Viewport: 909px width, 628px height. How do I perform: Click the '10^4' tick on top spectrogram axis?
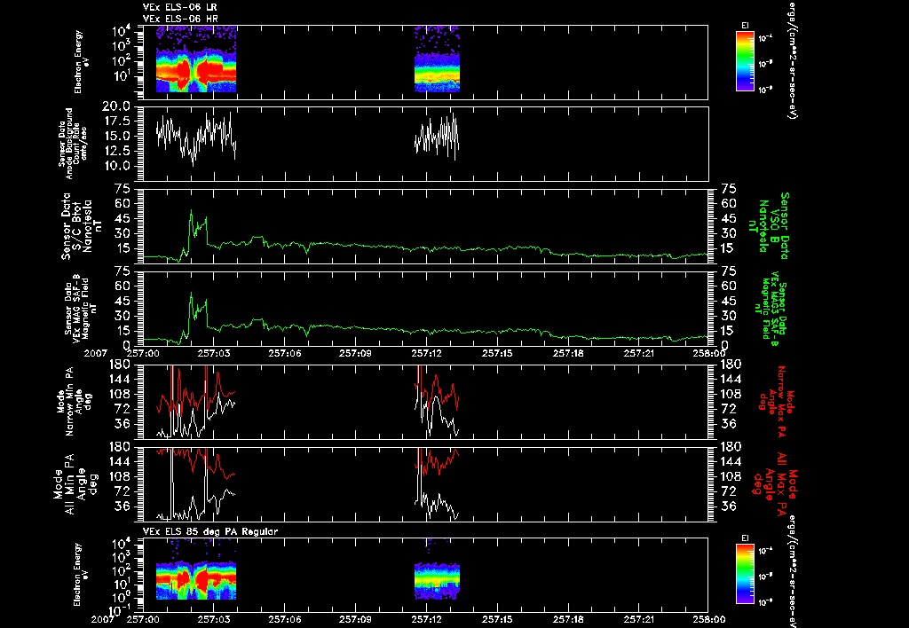[123, 31]
